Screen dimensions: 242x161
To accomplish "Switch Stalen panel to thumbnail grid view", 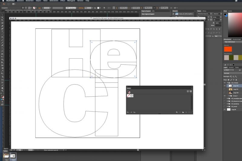I will [191, 91].
